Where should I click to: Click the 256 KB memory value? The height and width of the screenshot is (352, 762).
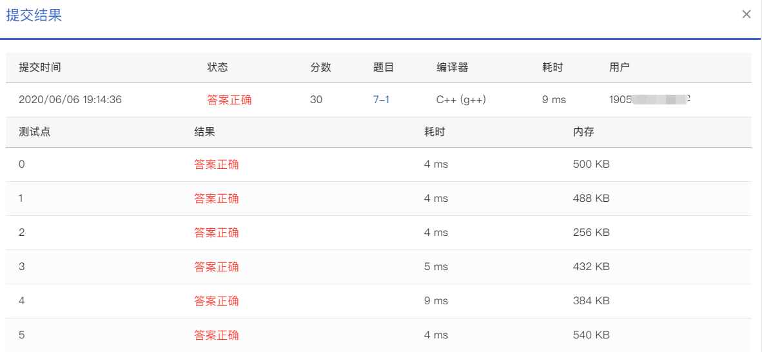[591, 232]
